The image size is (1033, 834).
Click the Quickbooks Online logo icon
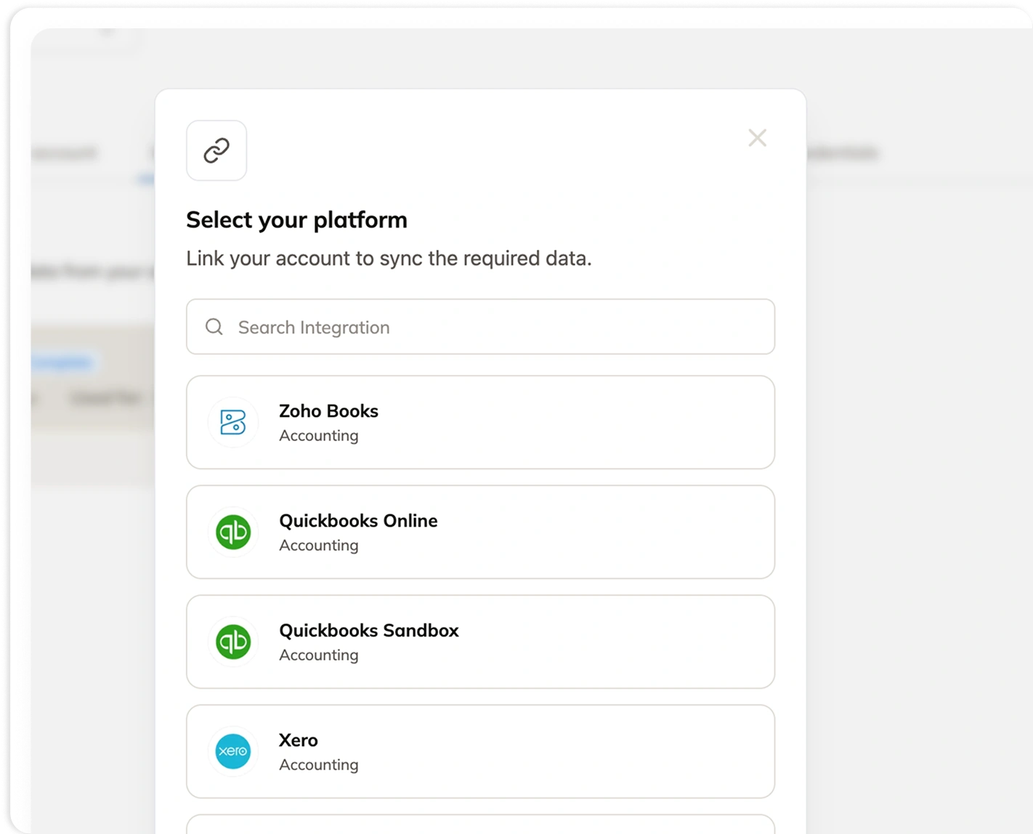[x=233, y=532]
